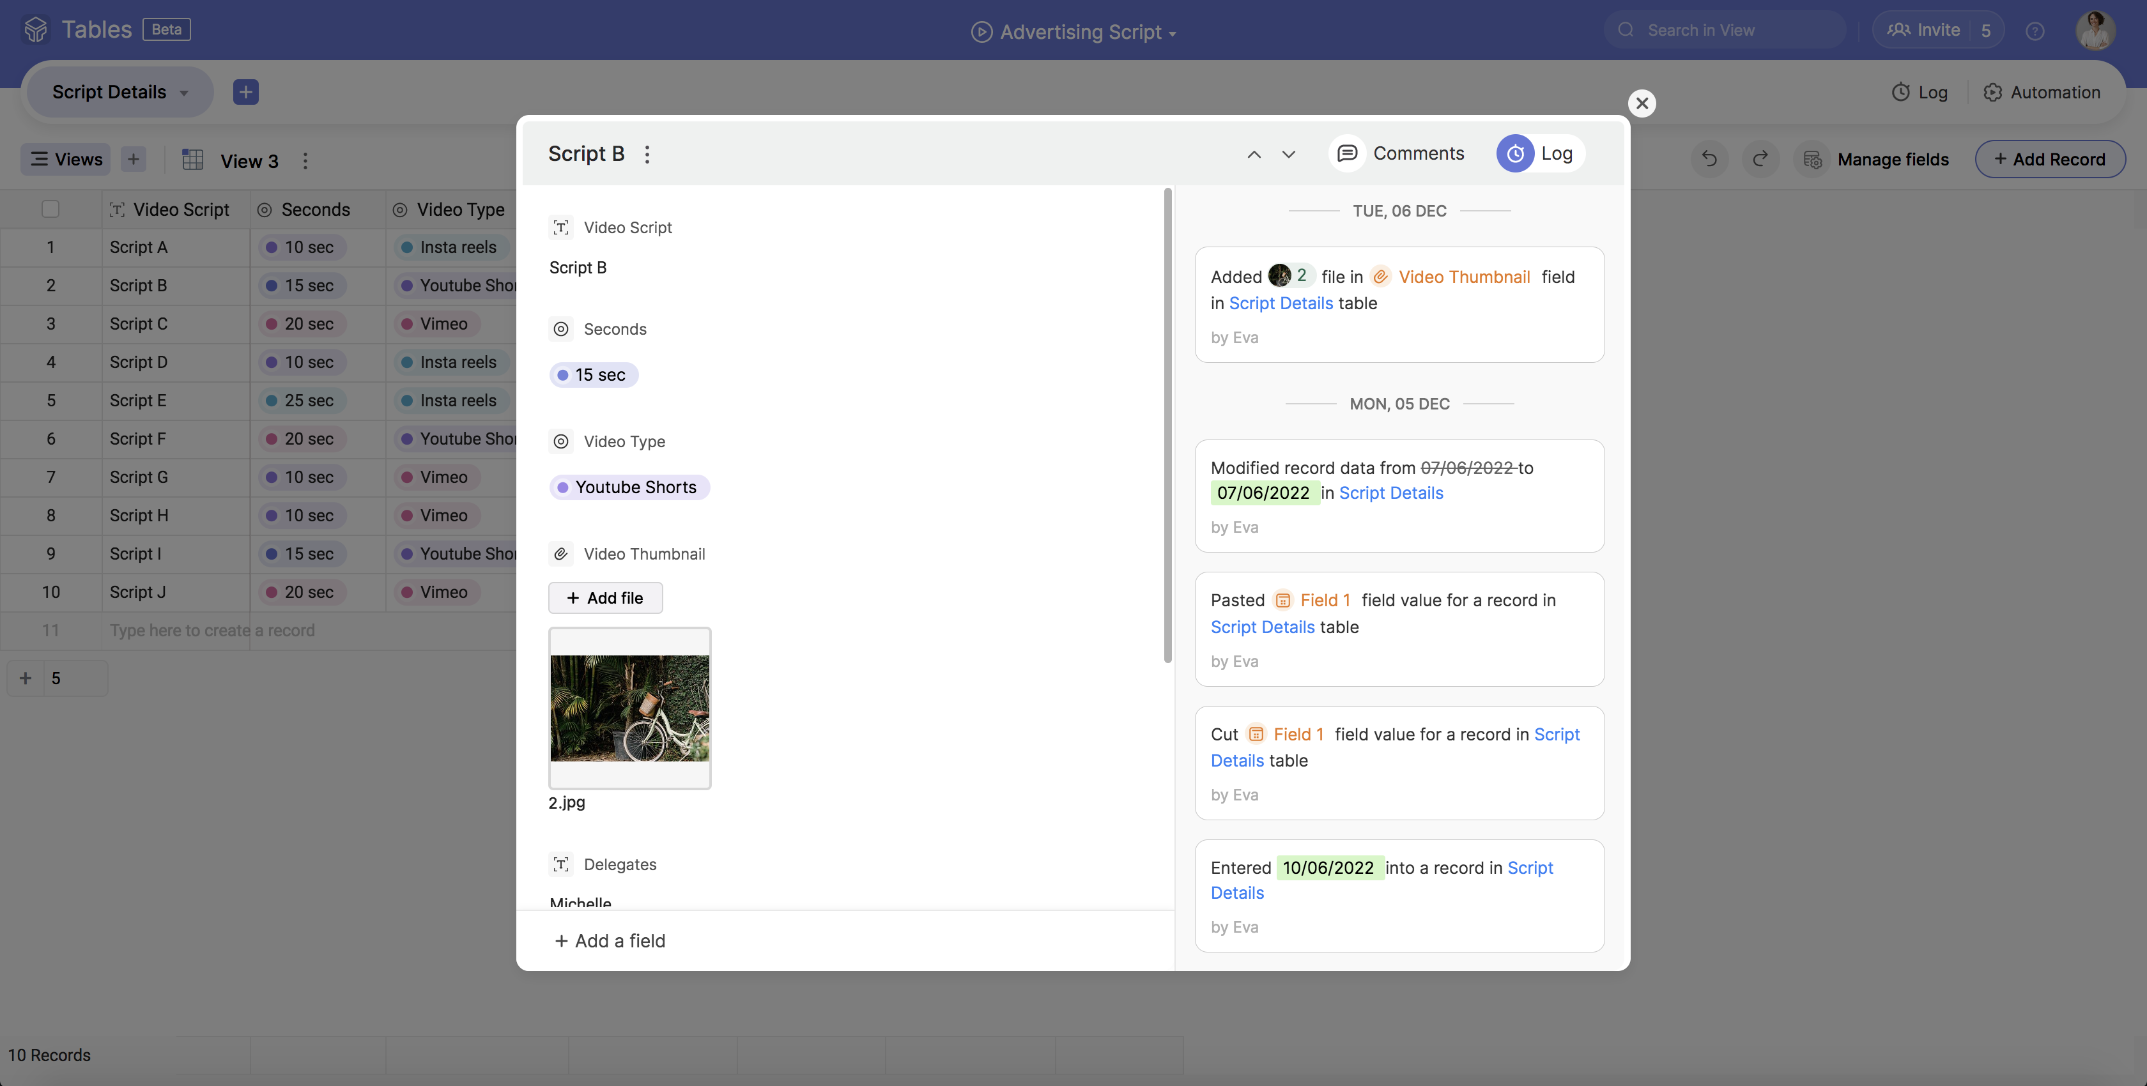Add new table with plus icon
Screen dimensions: 2147x1086
coord(245,92)
